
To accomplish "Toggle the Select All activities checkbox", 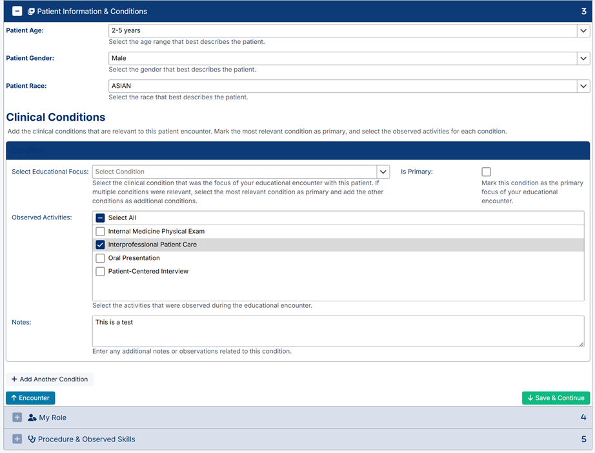I will pyautogui.click(x=100, y=218).
